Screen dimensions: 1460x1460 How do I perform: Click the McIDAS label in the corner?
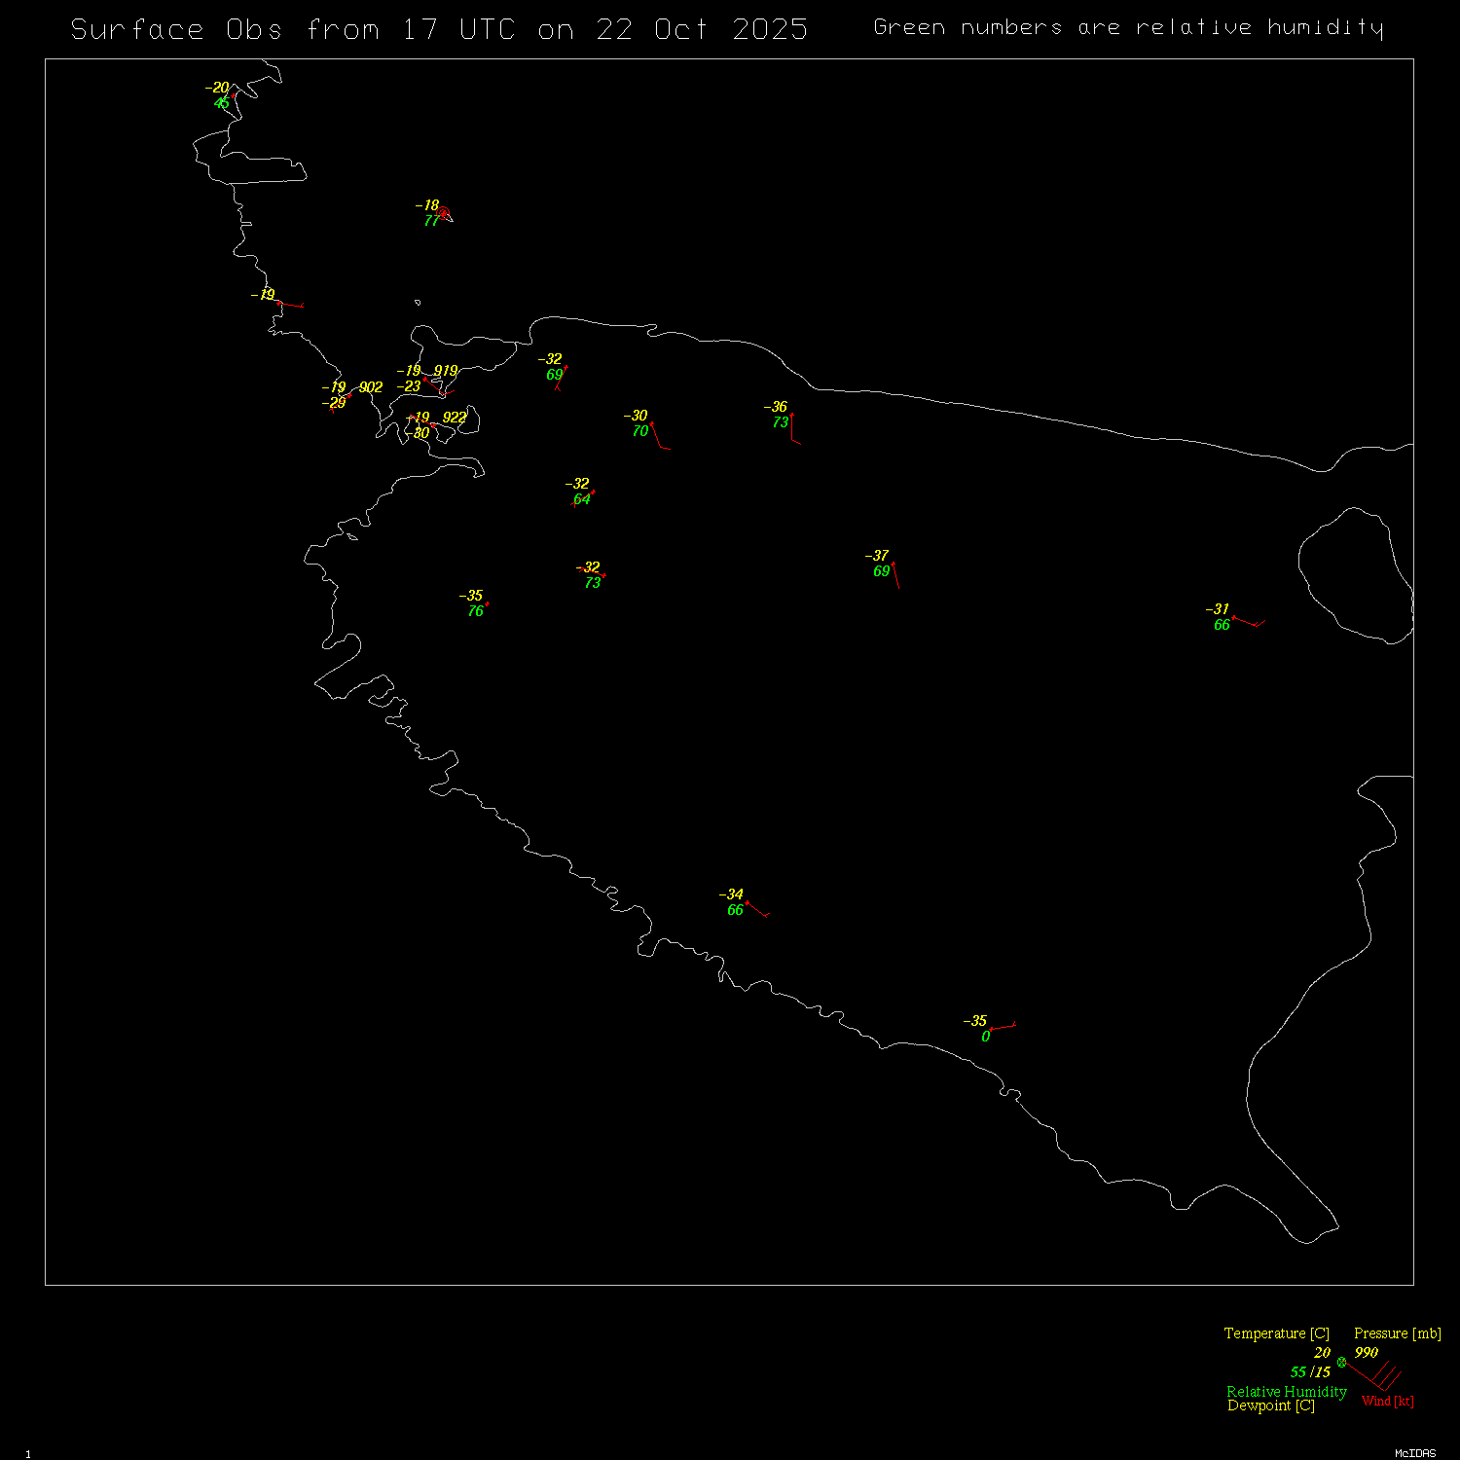tap(1414, 1453)
